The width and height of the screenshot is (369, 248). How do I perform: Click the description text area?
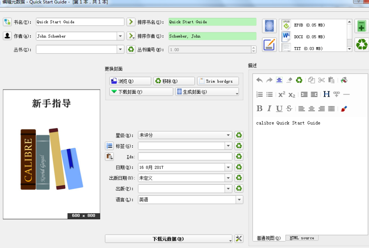(310, 176)
